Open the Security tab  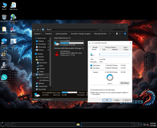[95, 47]
